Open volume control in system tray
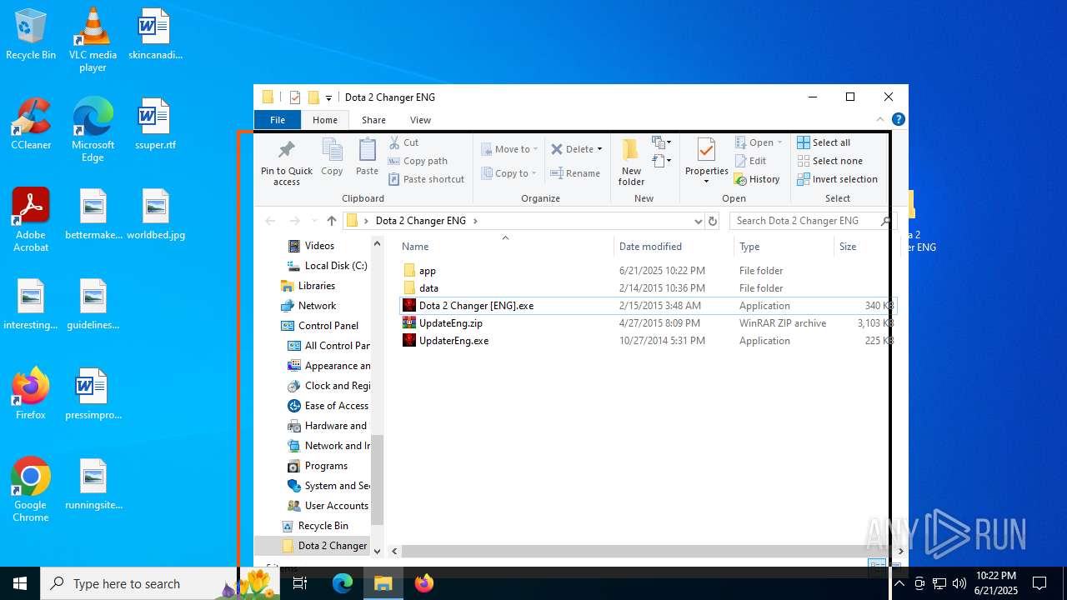Viewport: 1067px width, 600px height. pos(959,583)
